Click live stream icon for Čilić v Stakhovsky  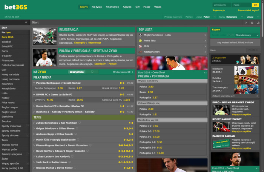coord(78,140)
